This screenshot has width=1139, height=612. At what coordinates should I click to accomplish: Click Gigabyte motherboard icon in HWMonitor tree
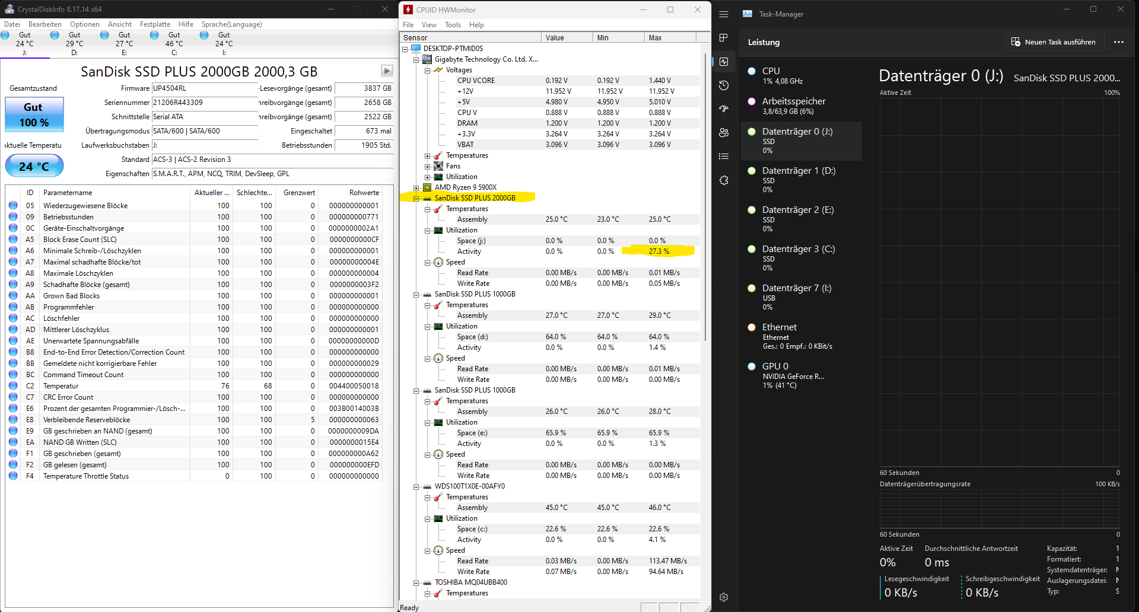pyautogui.click(x=427, y=59)
